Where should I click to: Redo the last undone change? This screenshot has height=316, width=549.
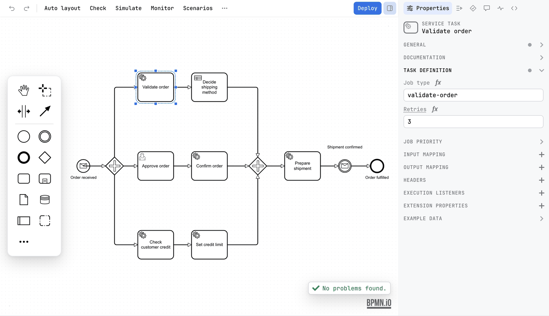pos(26,8)
